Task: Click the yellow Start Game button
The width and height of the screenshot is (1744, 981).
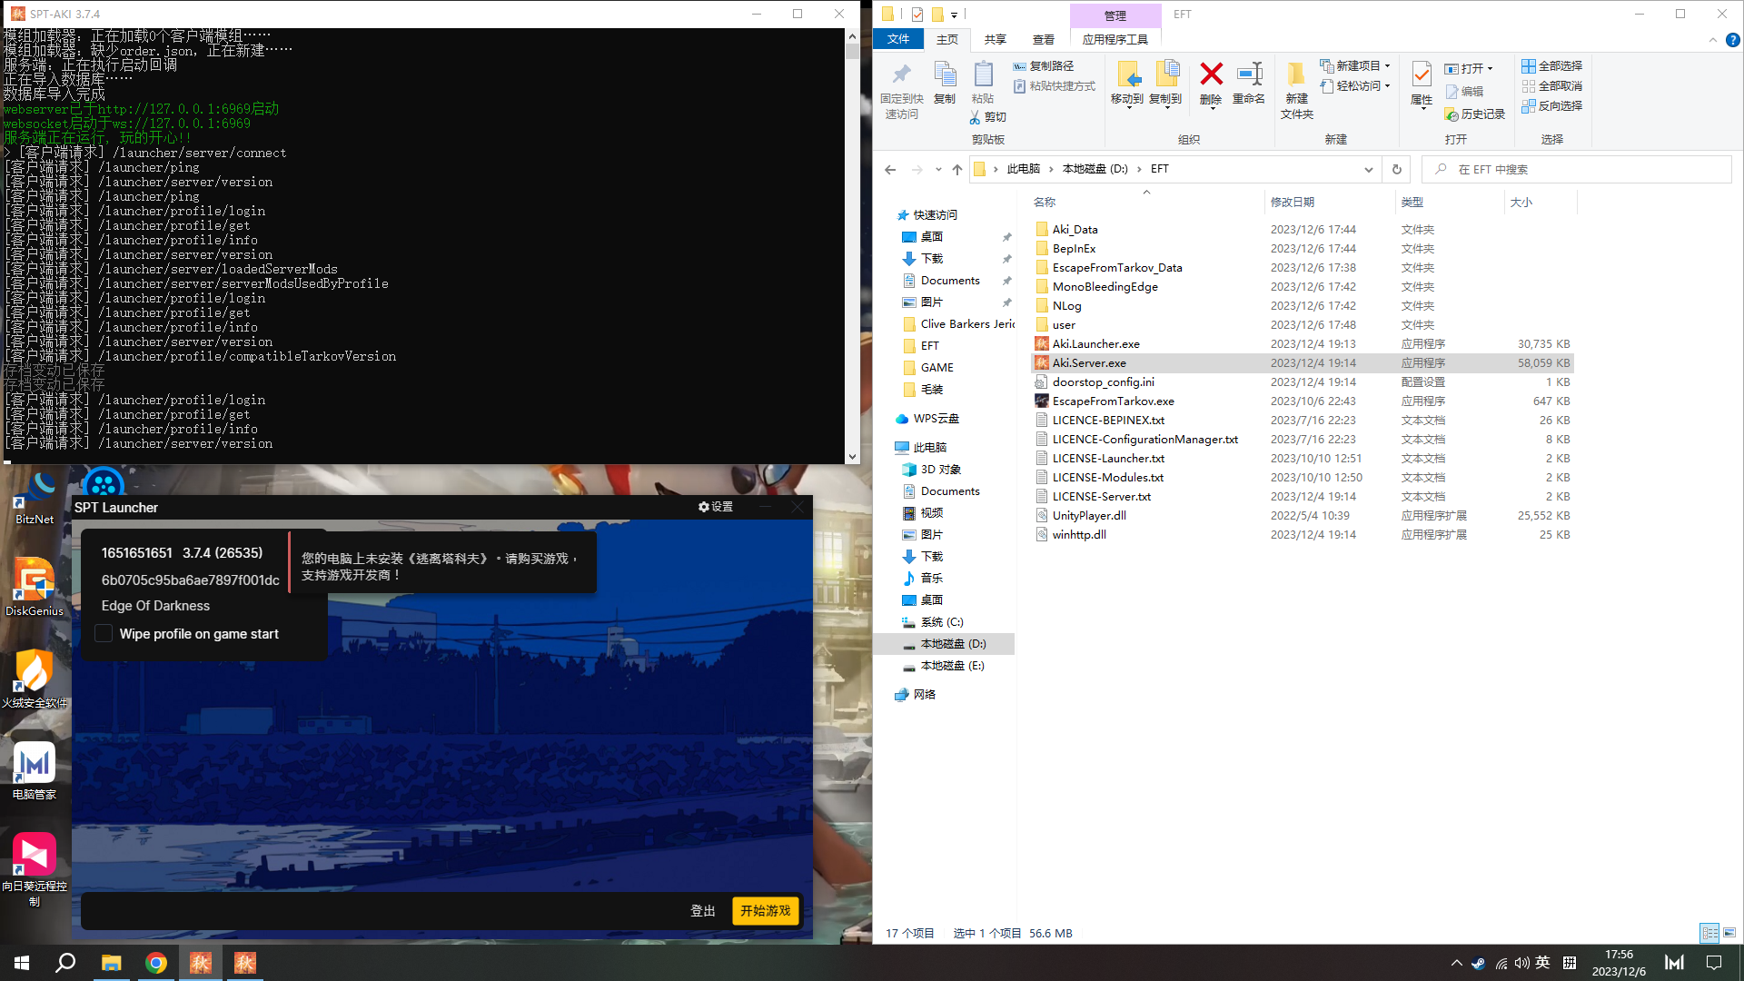Action: (766, 910)
